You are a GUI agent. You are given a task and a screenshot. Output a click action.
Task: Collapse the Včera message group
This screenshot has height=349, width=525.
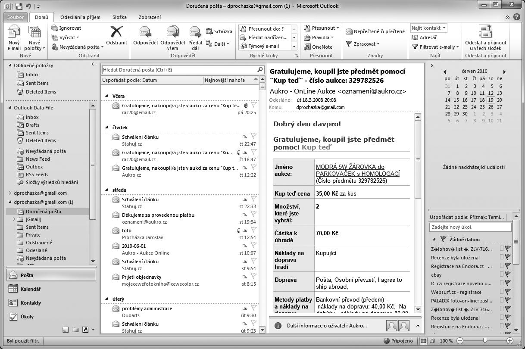pyautogui.click(x=107, y=96)
